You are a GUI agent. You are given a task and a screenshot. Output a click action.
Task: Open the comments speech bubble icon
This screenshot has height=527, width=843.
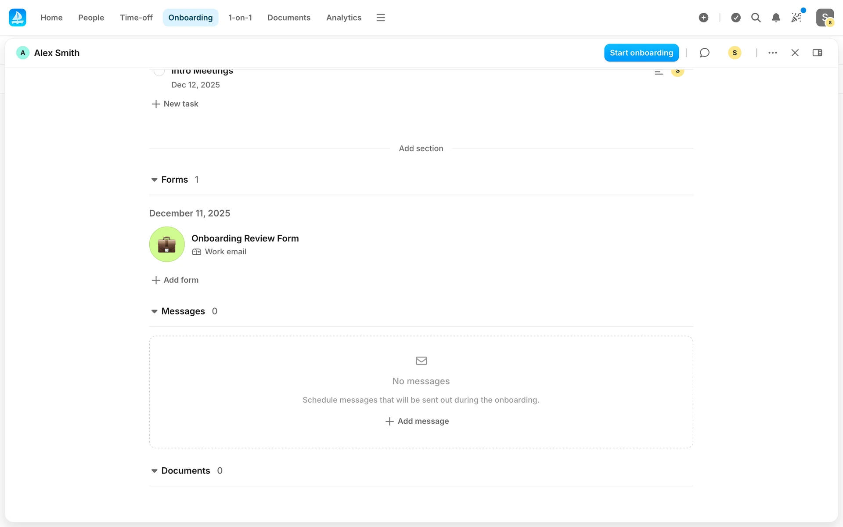pos(704,53)
